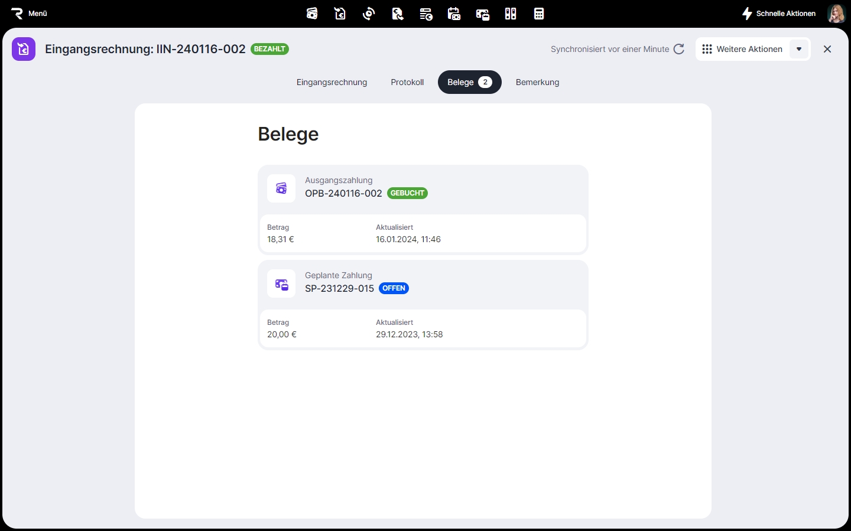This screenshot has width=851, height=531.
Task: Click the incoming invoice document icon in top bar
Action: pyautogui.click(x=340, y=14)
